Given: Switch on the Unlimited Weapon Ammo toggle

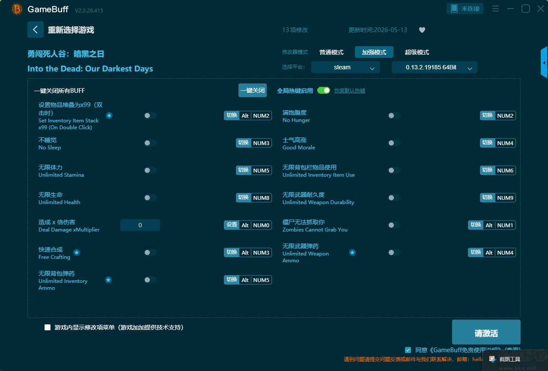Looking at the screenshot, I should pos(394,252).
